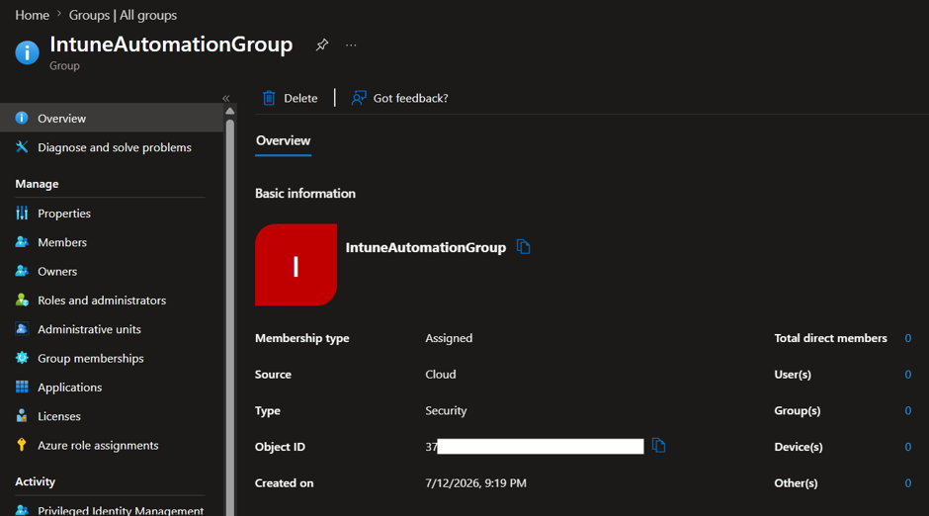Viewport: 929px width, 516px height.
Task: Open the ellipsis more options menu
Action: coord(351,45)
